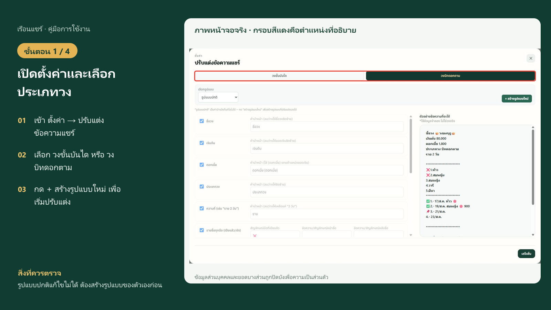Click the preview box scrollbar up arrow
Viewport: 551px width, 310px height.
[x=533, y=127]
